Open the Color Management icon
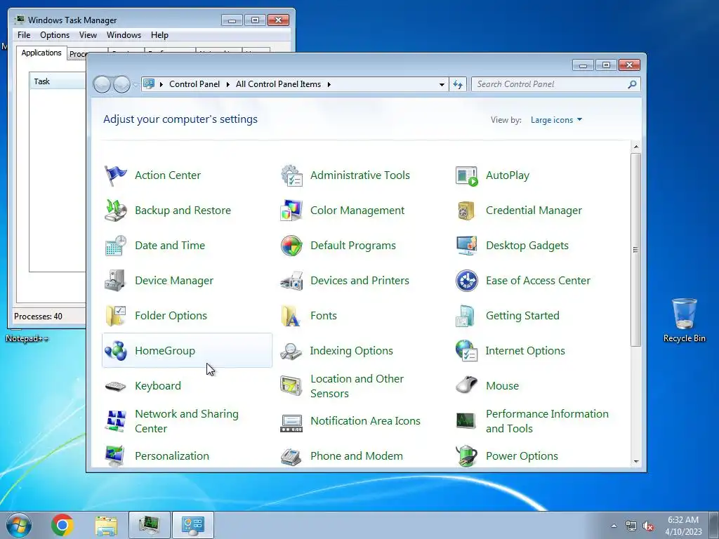 coord(291,211)
